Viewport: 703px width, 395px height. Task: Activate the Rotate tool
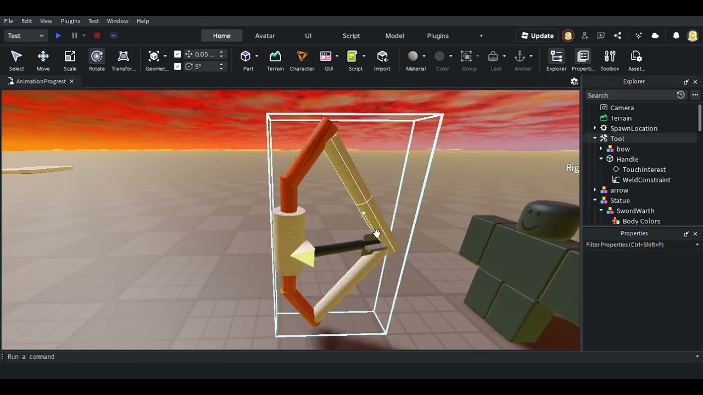pyautogui.click(x=97, y=60)
